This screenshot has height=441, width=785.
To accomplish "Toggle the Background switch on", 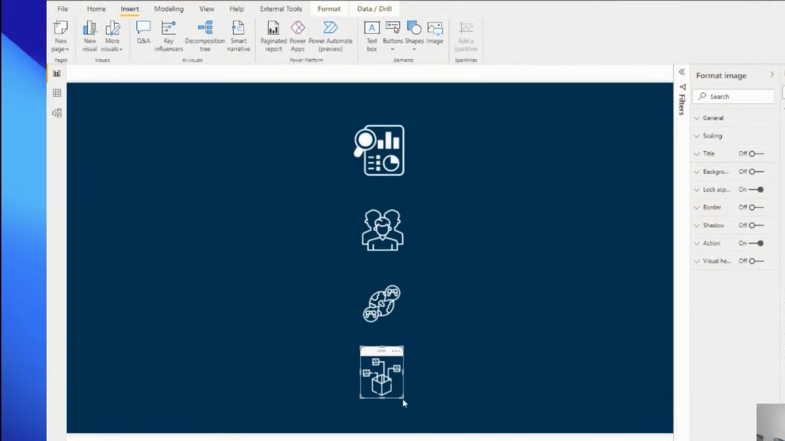I will [x=756, y=171].
